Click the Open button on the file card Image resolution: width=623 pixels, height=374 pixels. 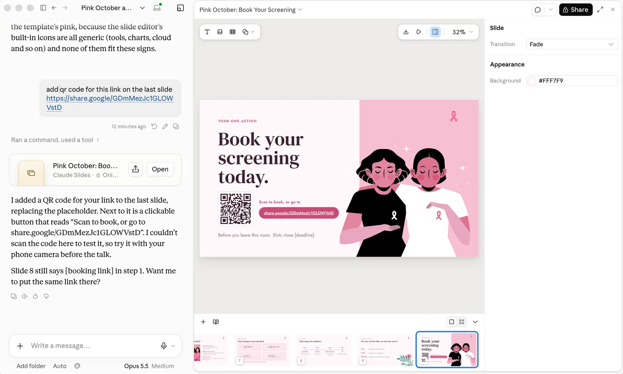point(160,169)
